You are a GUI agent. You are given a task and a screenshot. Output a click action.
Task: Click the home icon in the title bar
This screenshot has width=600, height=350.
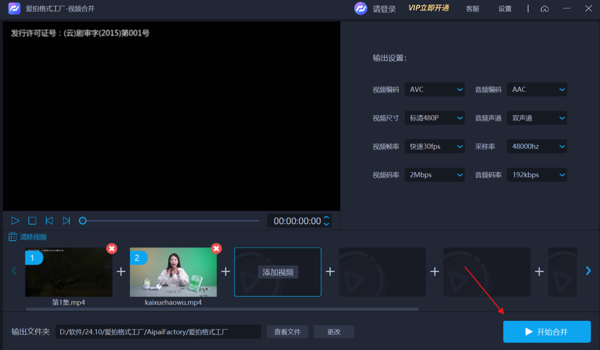coord(544,8)
